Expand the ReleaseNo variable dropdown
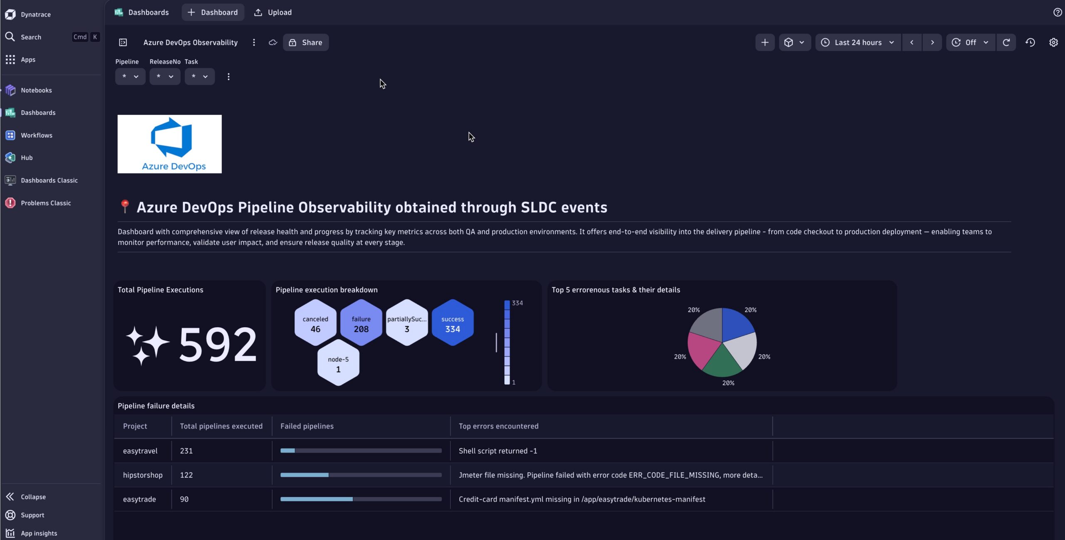 click(x=165, y=76)
